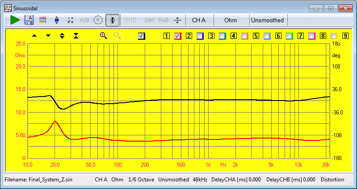
Task: Click the R+B toolbar button
Action: point(163,20)
